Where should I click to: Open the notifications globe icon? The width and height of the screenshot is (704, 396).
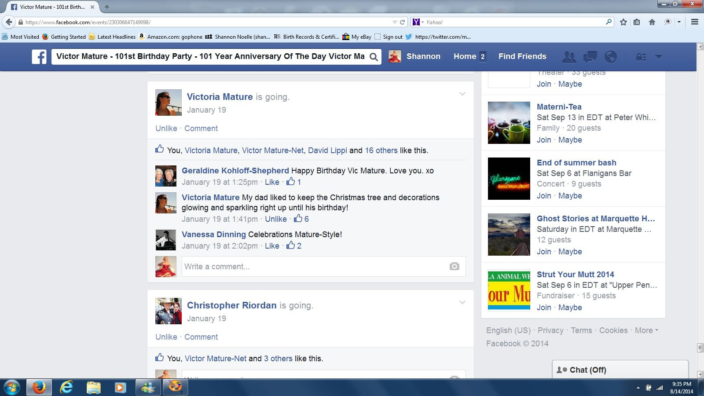coord(611,57)
